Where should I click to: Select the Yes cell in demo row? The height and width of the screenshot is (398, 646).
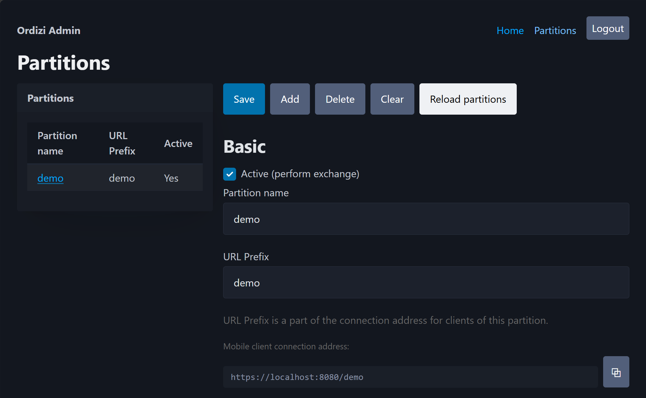[171, 178]
